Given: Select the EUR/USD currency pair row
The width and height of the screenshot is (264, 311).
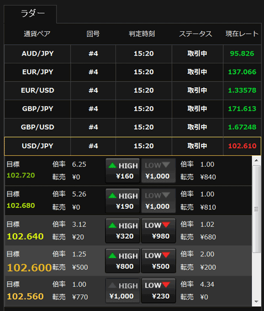Looking at the screenshot, I should click(x=133, y=90).
